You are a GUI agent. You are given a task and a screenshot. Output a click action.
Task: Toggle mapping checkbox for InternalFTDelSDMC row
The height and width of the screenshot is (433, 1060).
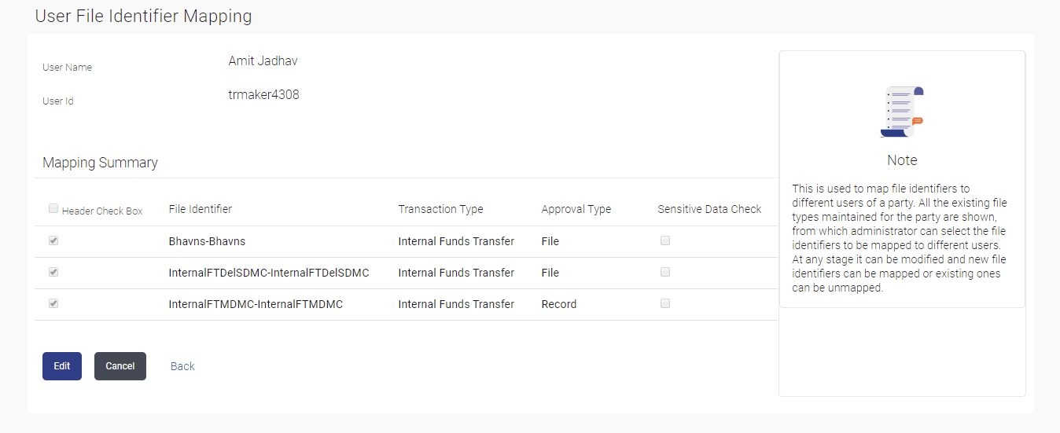53,273
